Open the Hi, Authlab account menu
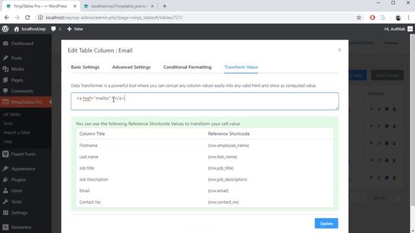This screenshot has height=233, width=415. (x=398, y=28)
